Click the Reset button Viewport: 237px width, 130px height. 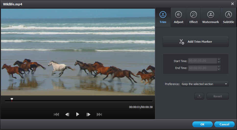[x=218, y=96]
